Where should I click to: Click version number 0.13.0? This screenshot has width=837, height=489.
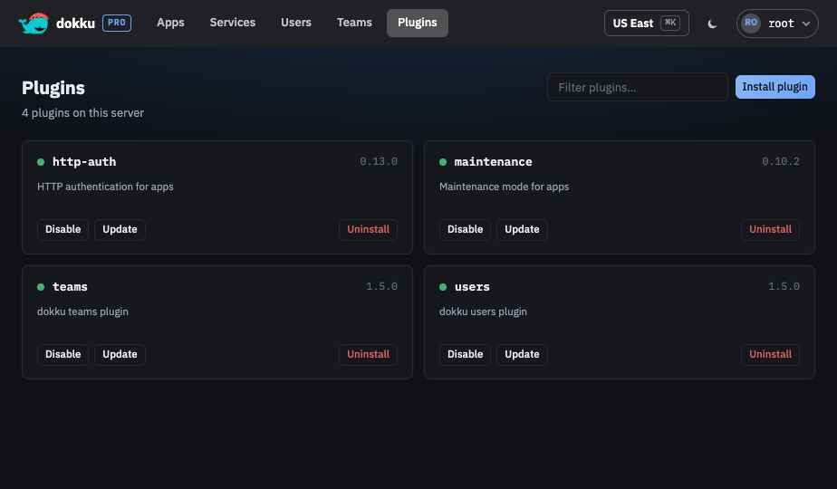click(379, 161)
